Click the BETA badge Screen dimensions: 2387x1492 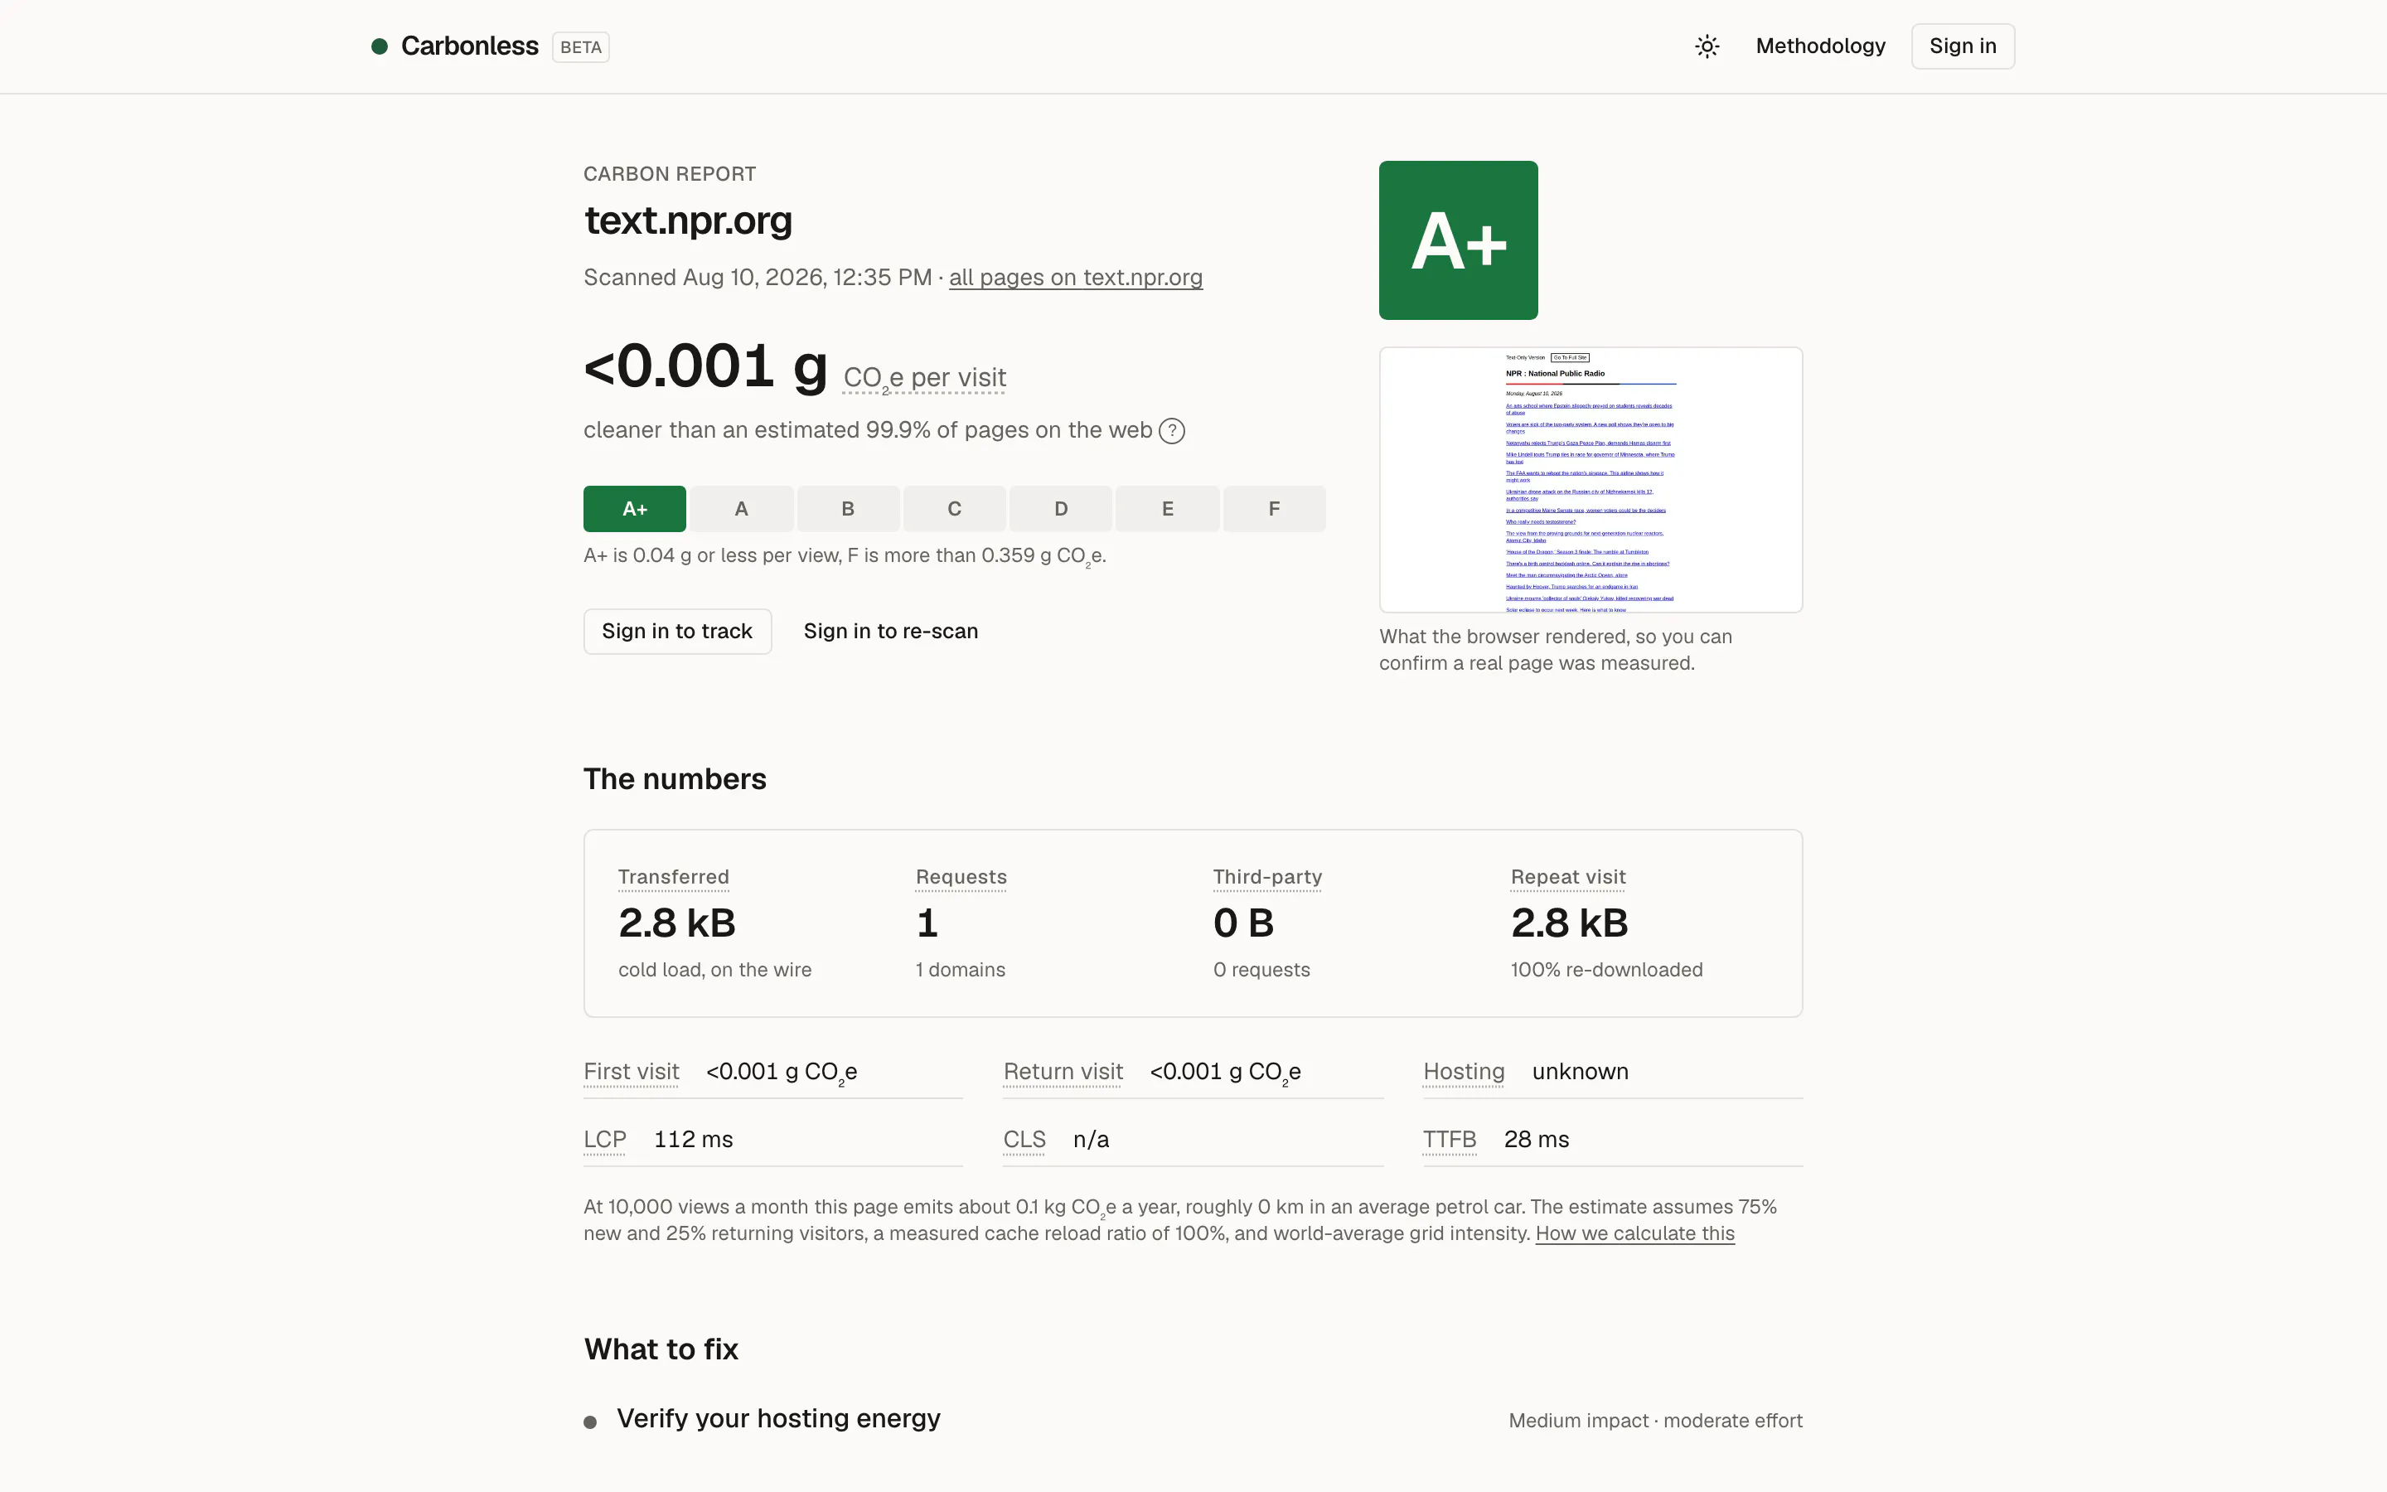581,47
